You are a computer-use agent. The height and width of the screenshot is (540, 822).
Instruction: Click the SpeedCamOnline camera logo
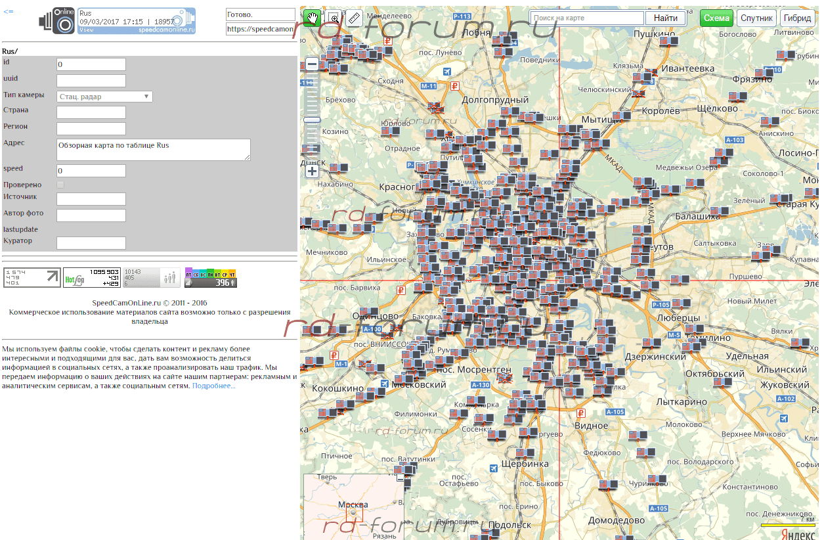pos(58,21)
